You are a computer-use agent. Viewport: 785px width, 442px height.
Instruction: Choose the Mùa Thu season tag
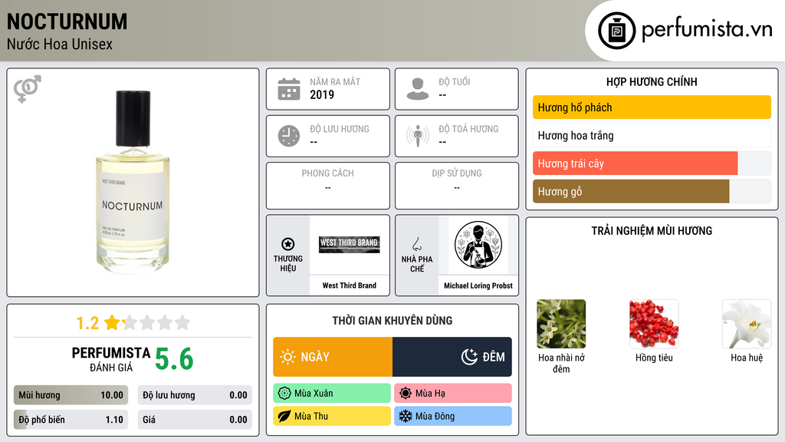coord(332,416)
